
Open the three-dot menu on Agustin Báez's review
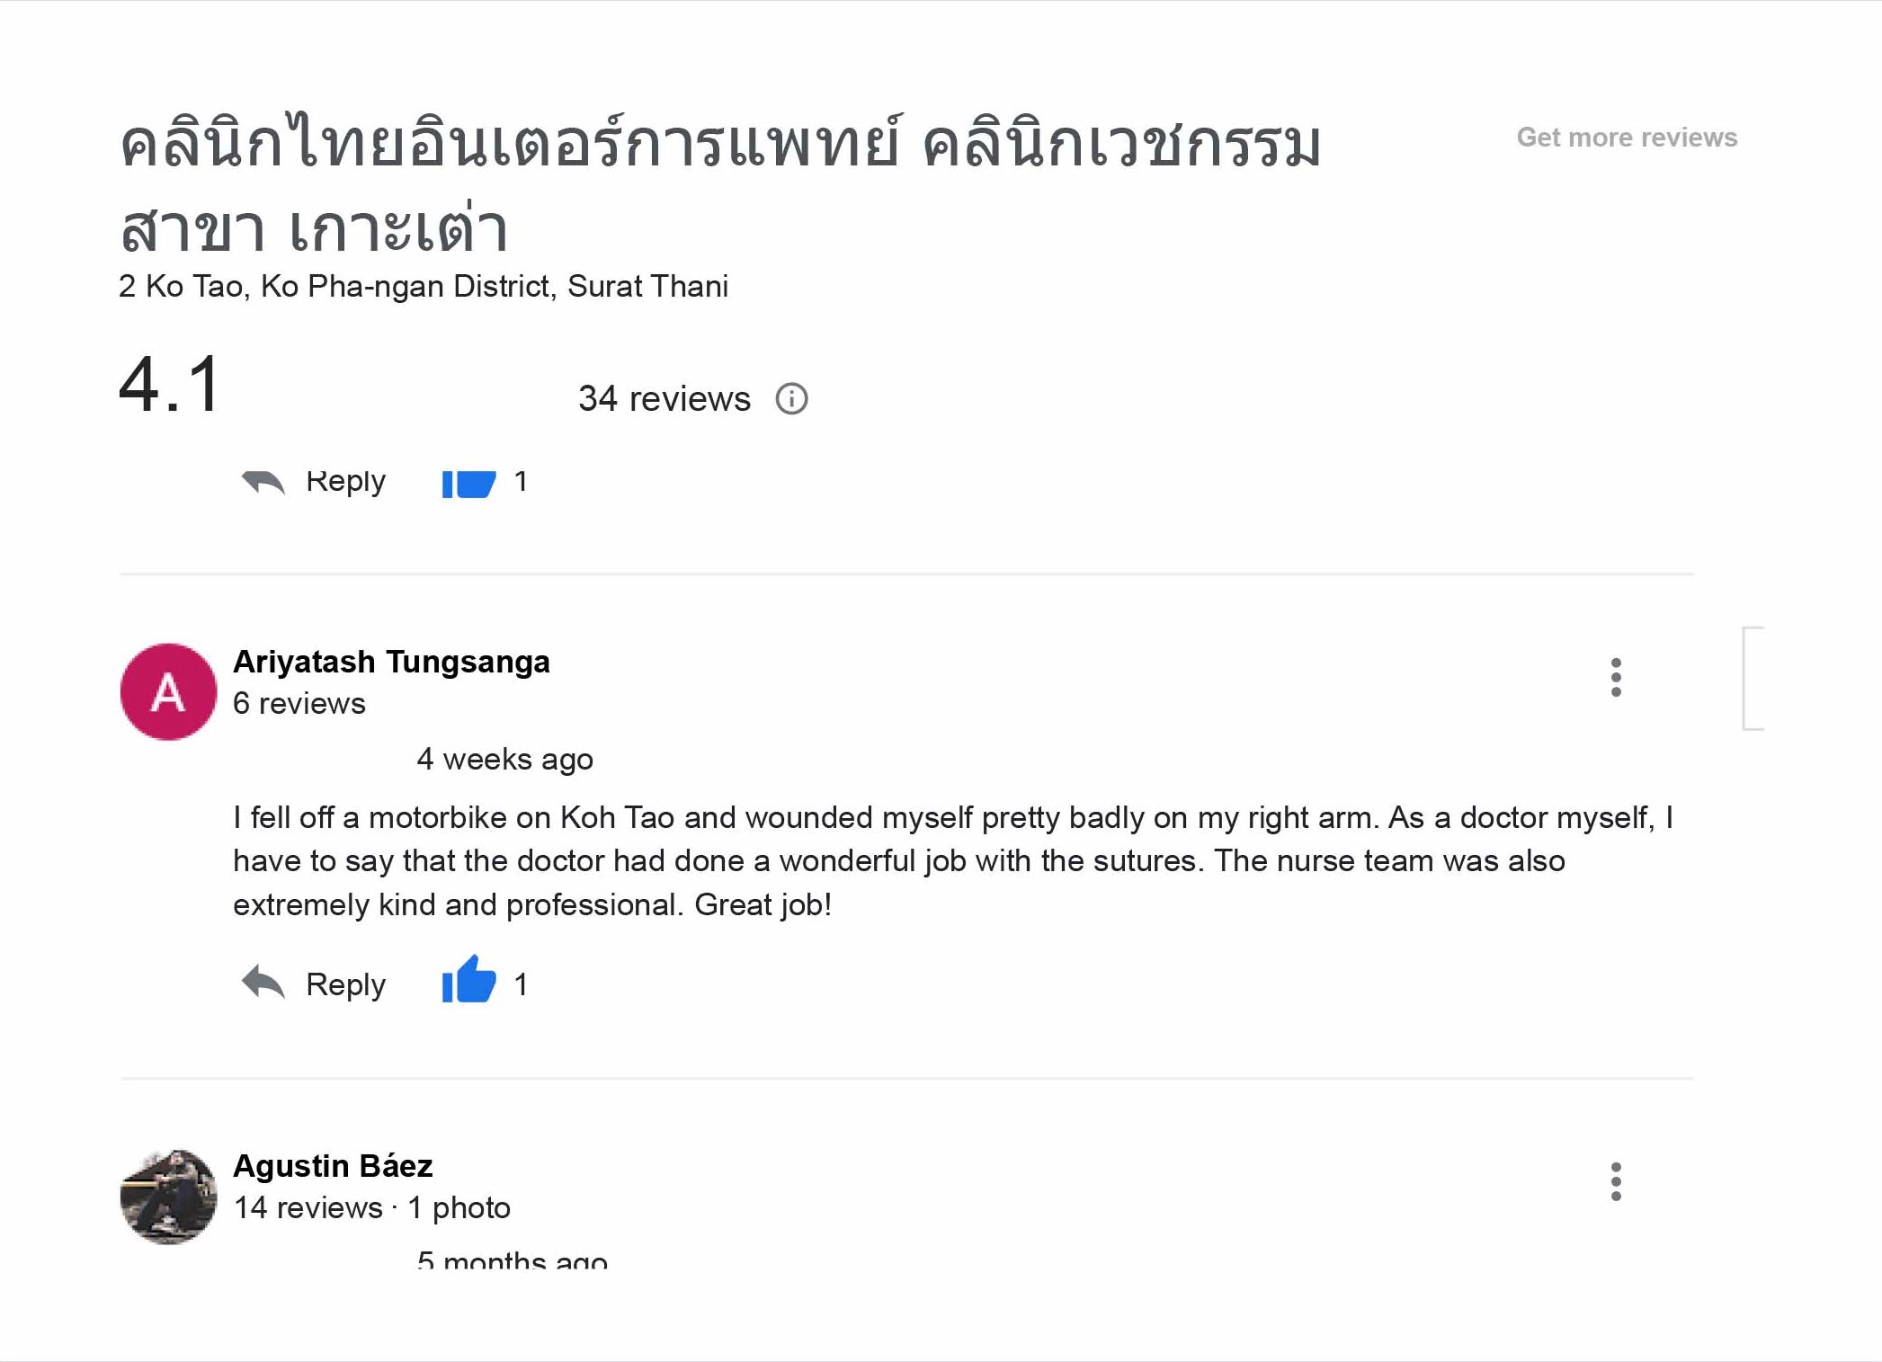[1615, 1181]
